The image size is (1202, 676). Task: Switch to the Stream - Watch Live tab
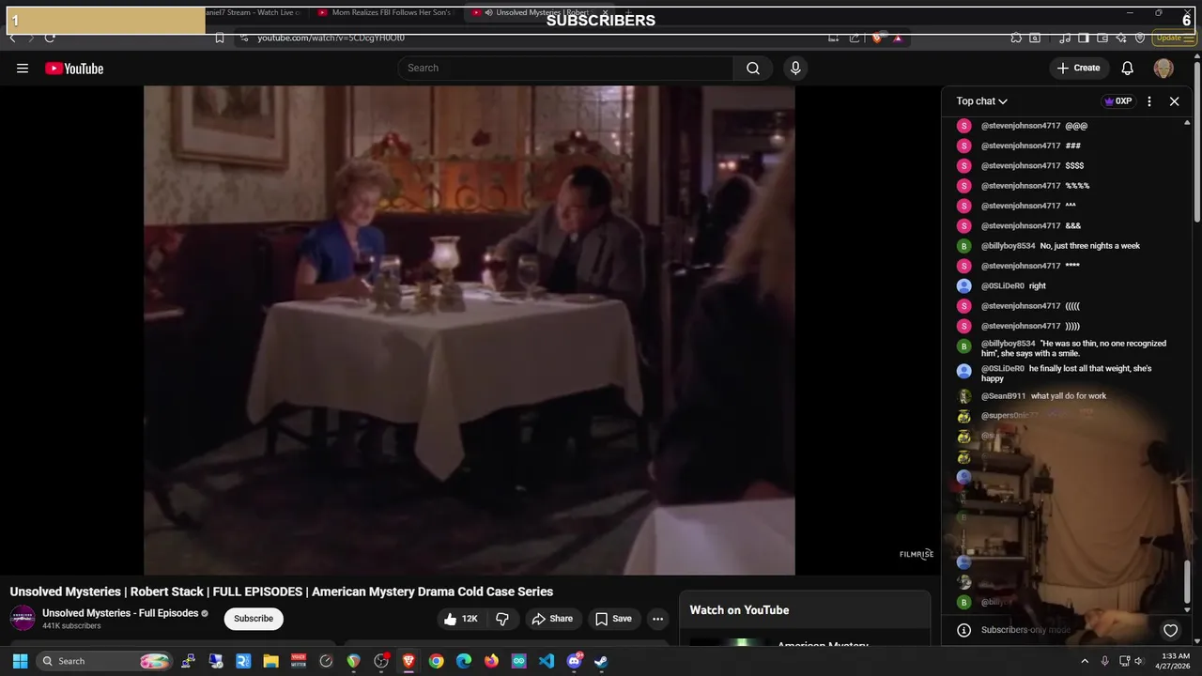[254, 12]
